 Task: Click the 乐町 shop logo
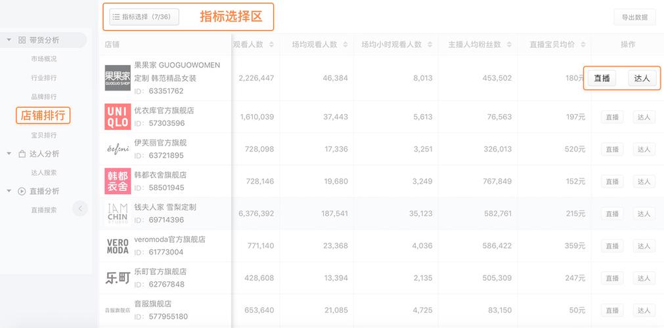coord(118,278)
